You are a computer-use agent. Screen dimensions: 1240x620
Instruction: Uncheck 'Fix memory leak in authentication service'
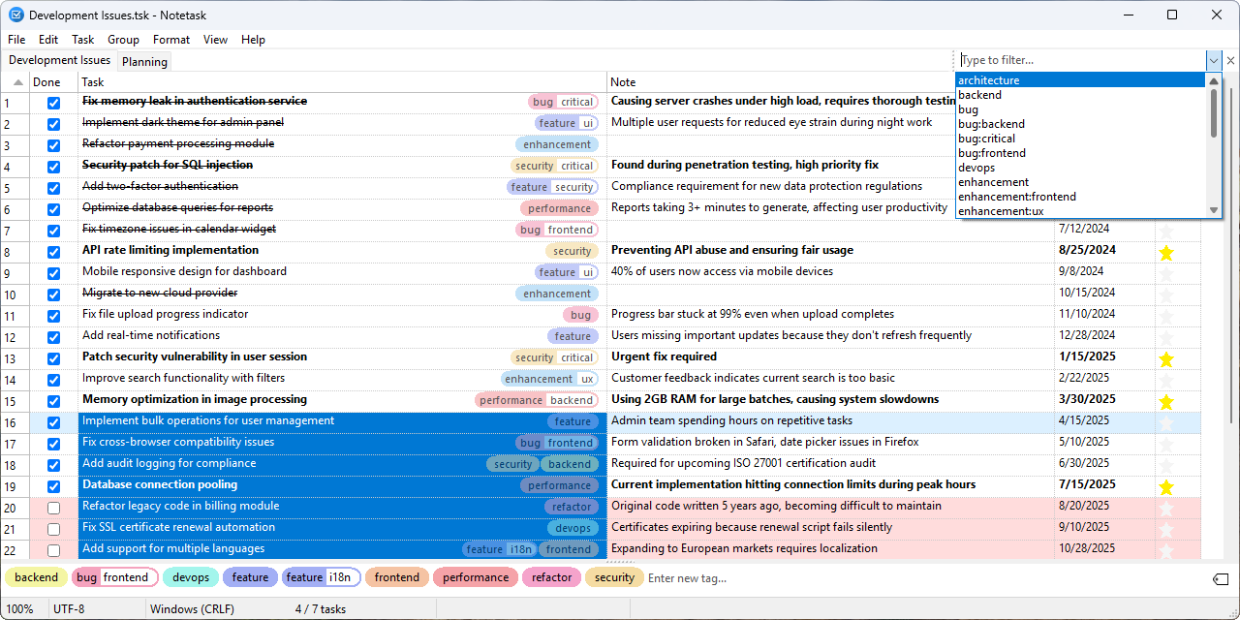coord(53,102)
